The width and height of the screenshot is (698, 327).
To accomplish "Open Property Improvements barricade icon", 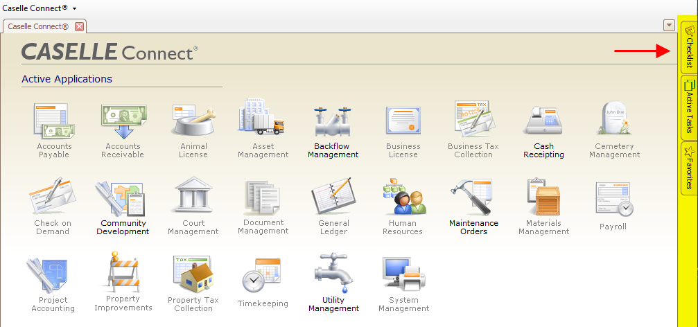I will tap(124, 272).
